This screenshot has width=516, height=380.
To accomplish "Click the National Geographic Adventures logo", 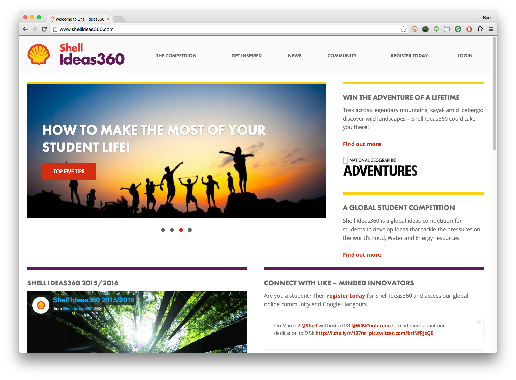I will [x=380, y=167].
